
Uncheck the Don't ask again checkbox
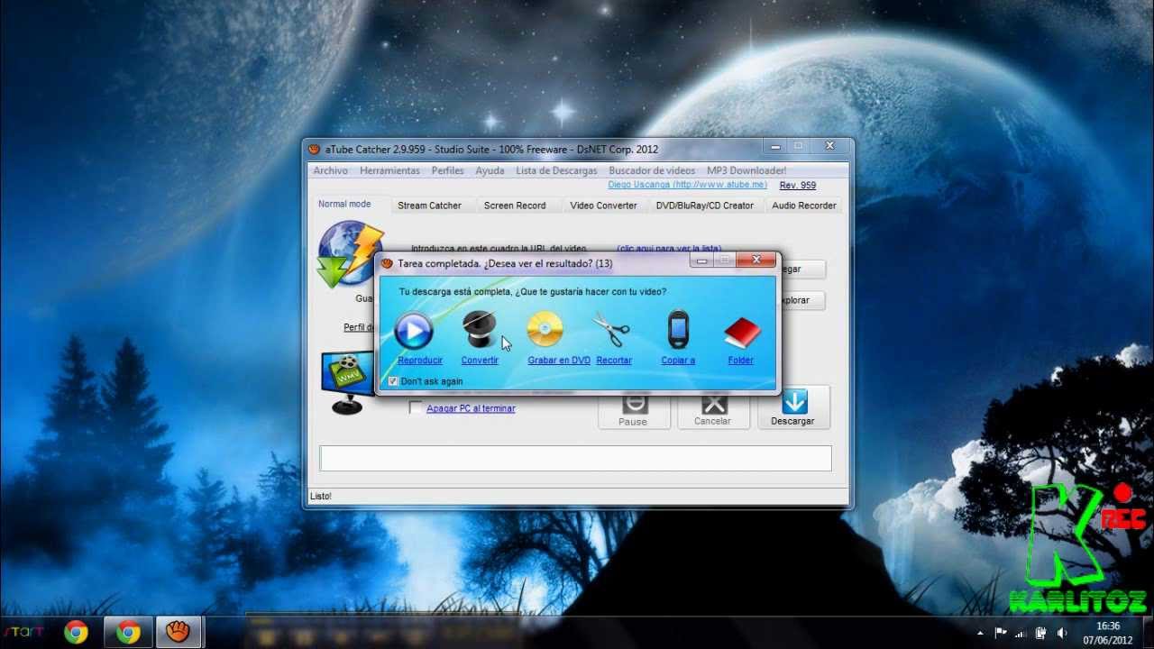point(393,381)
